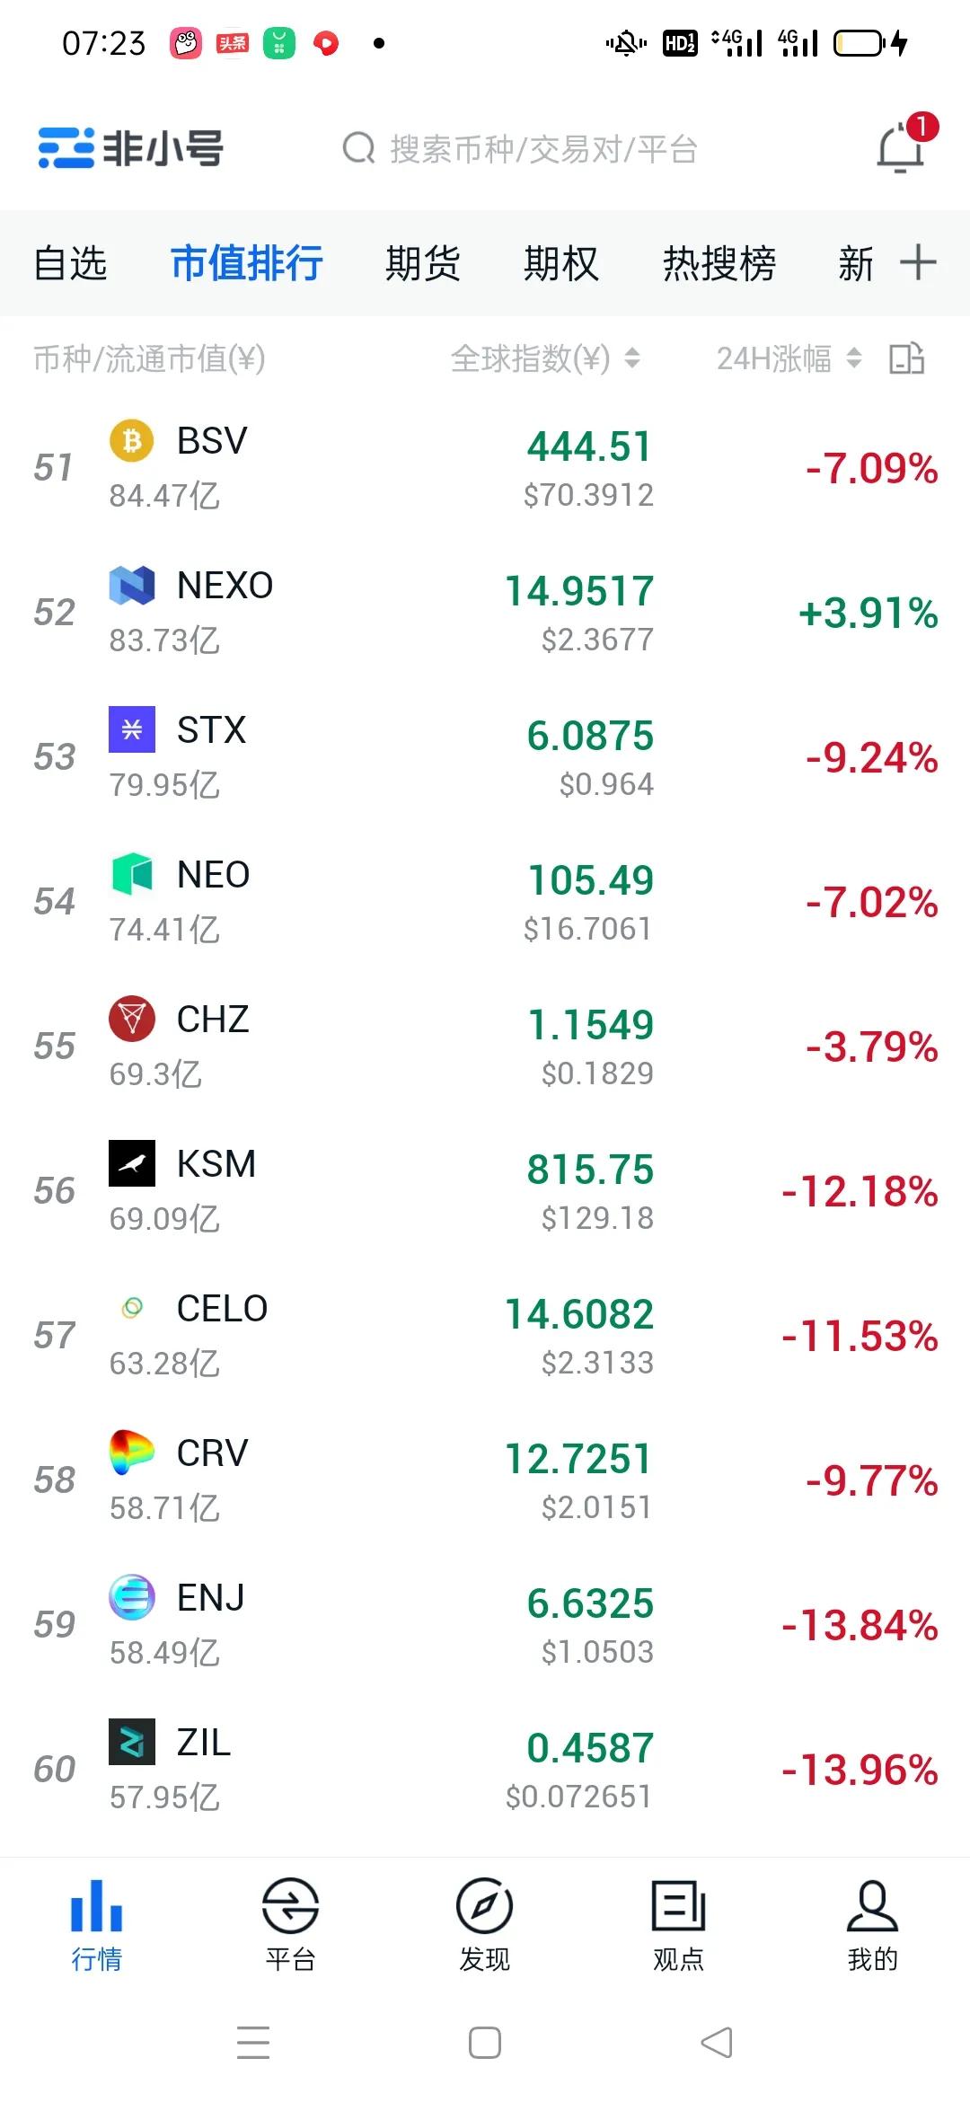The height and width of the screenshot is (2102, 970).
Task: Switch to the 期货 tab
Action: click(x=422, y=263)
